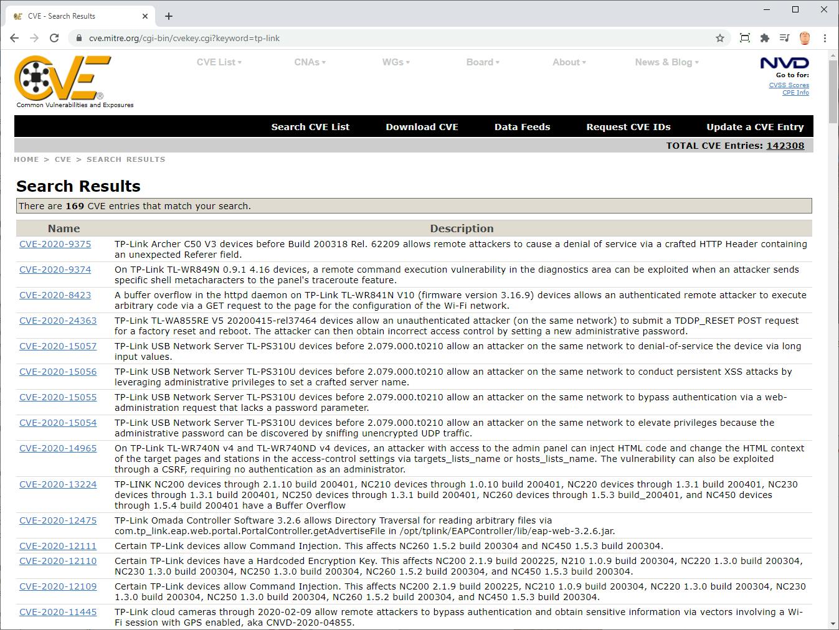Open the Extensions puzzle icon
The width and height of the screenshot is (839, 630).
click(765, 38)
